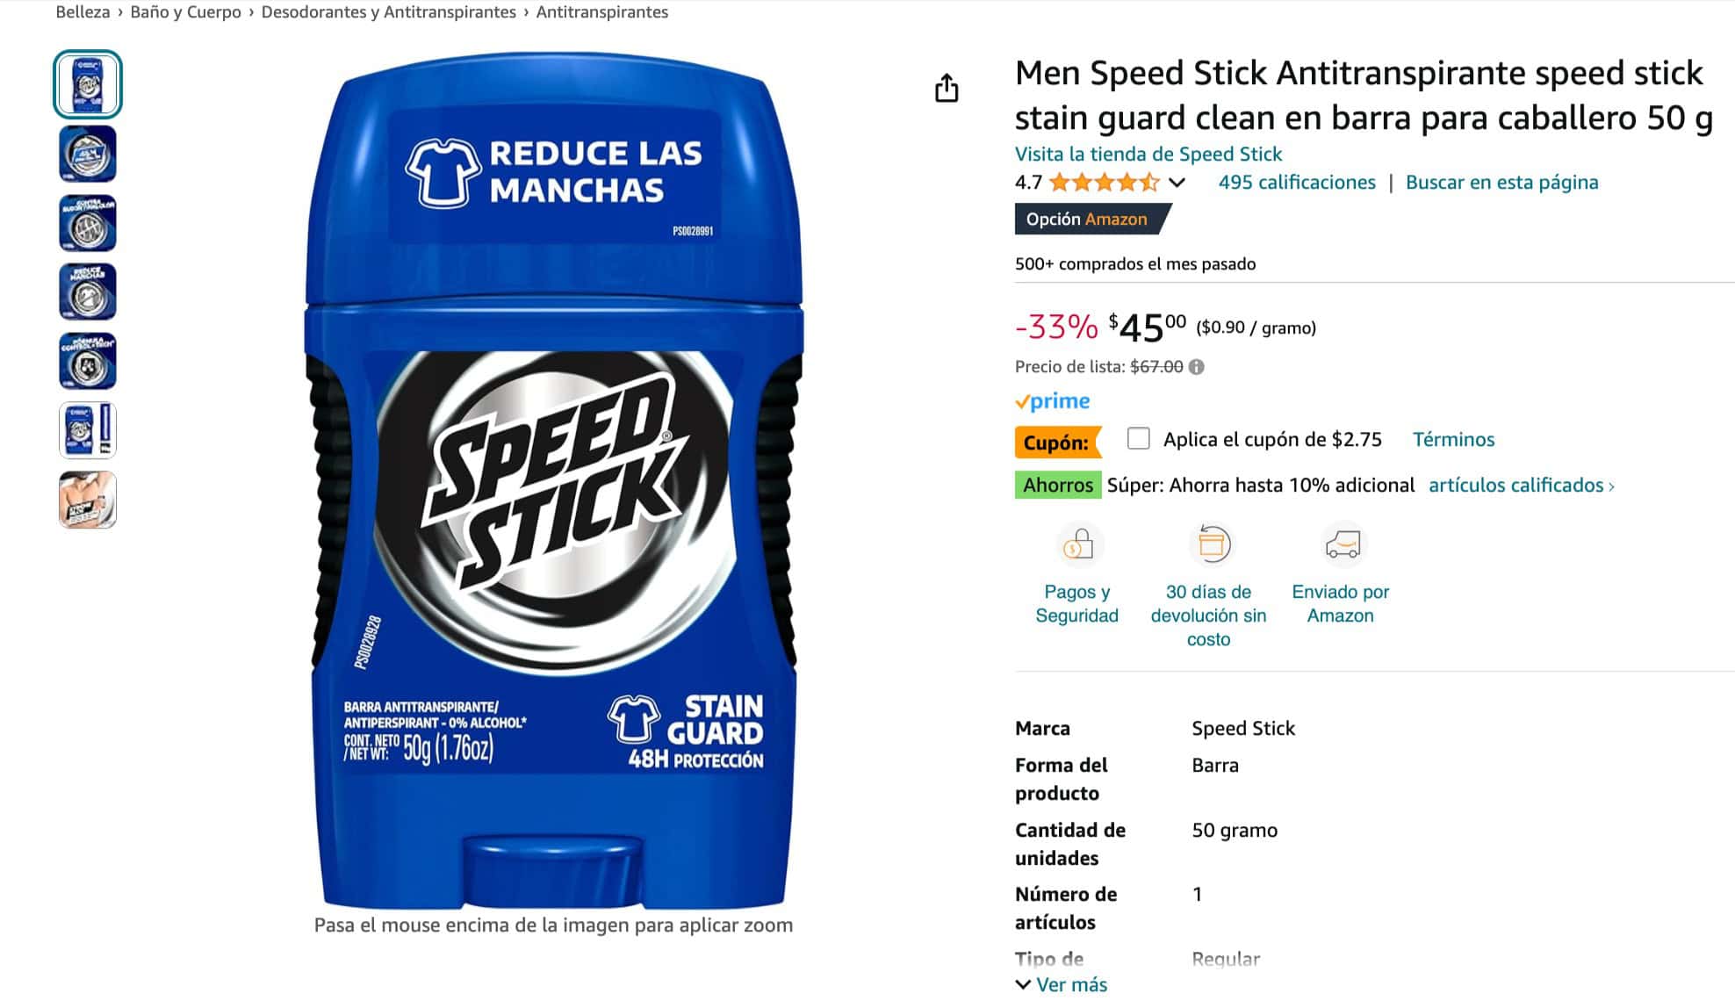Select the second product thumbnail
This screenshot has height=1008, width=1735.
click(88, 155)
